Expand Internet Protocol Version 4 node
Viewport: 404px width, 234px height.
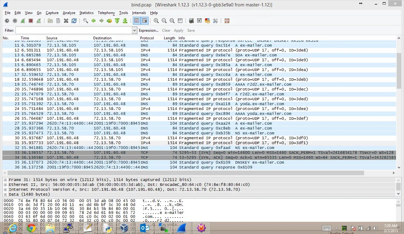[5, 190]
